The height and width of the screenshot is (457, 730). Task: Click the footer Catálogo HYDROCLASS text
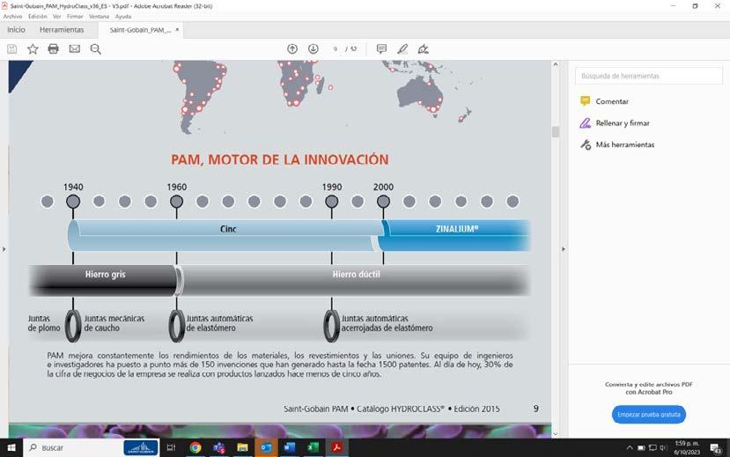pos(401,409)
